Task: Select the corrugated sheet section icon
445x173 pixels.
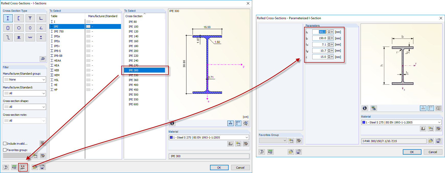Action: pyautogui.click(x=30, y=38)
